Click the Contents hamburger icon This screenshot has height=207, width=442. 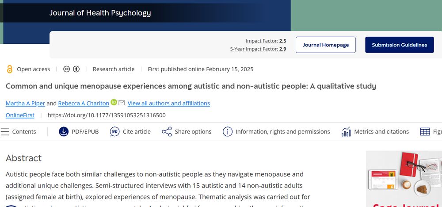(x=5, y=131)
